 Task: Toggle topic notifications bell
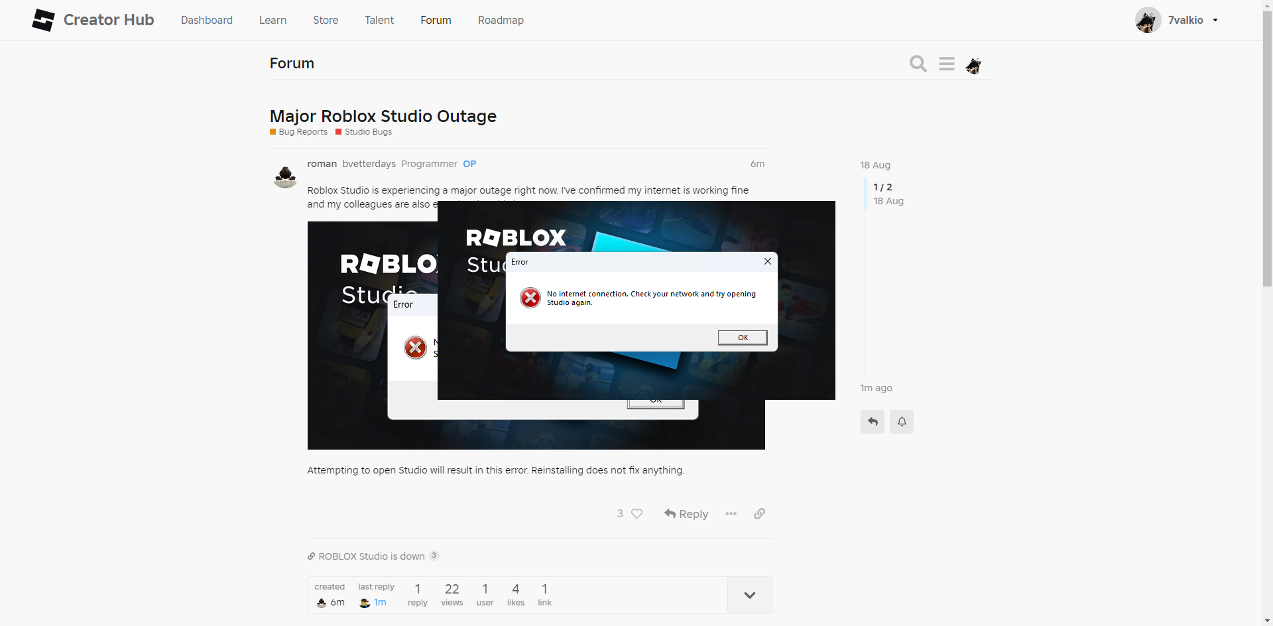[902, 422]
